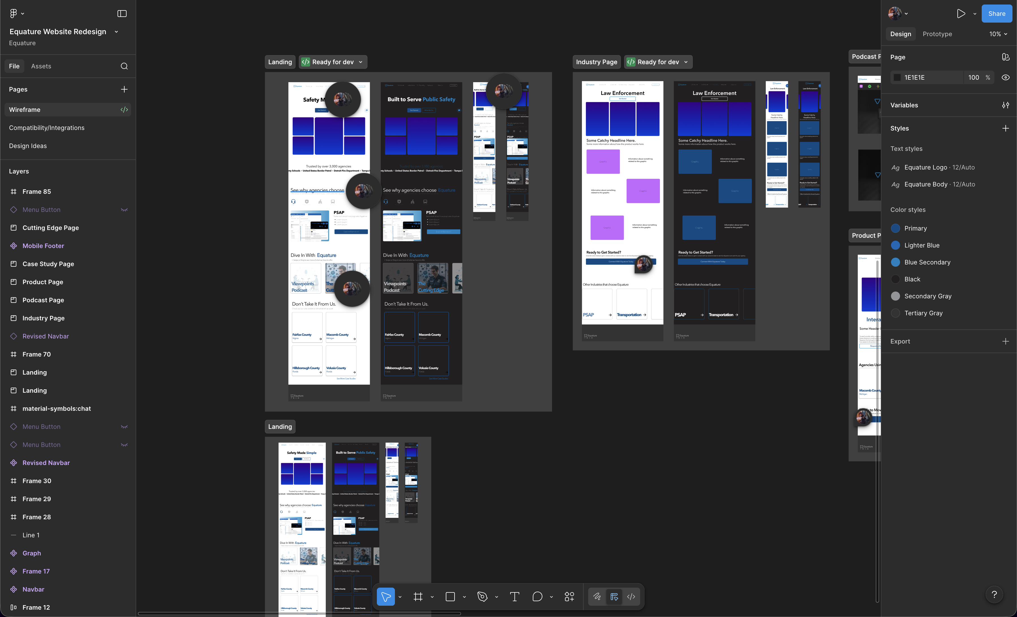Add a new page with the plus button

124,89
